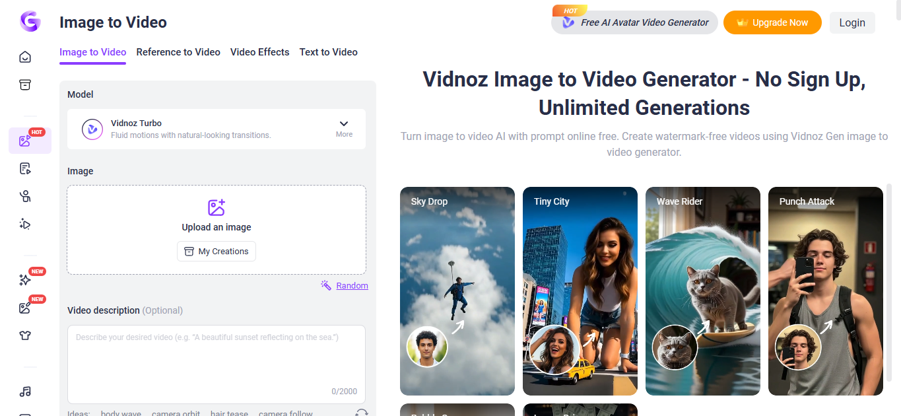Click the Login button

click(x=852, y=22)
